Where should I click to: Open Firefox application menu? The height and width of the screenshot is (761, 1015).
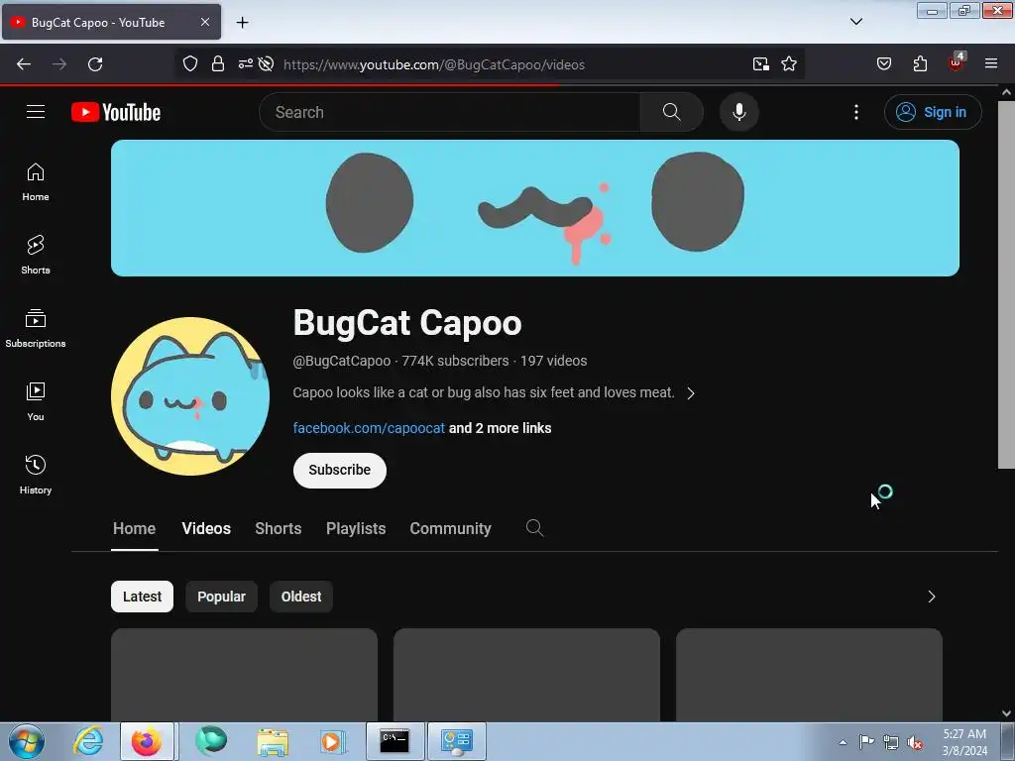click(991, 64)
